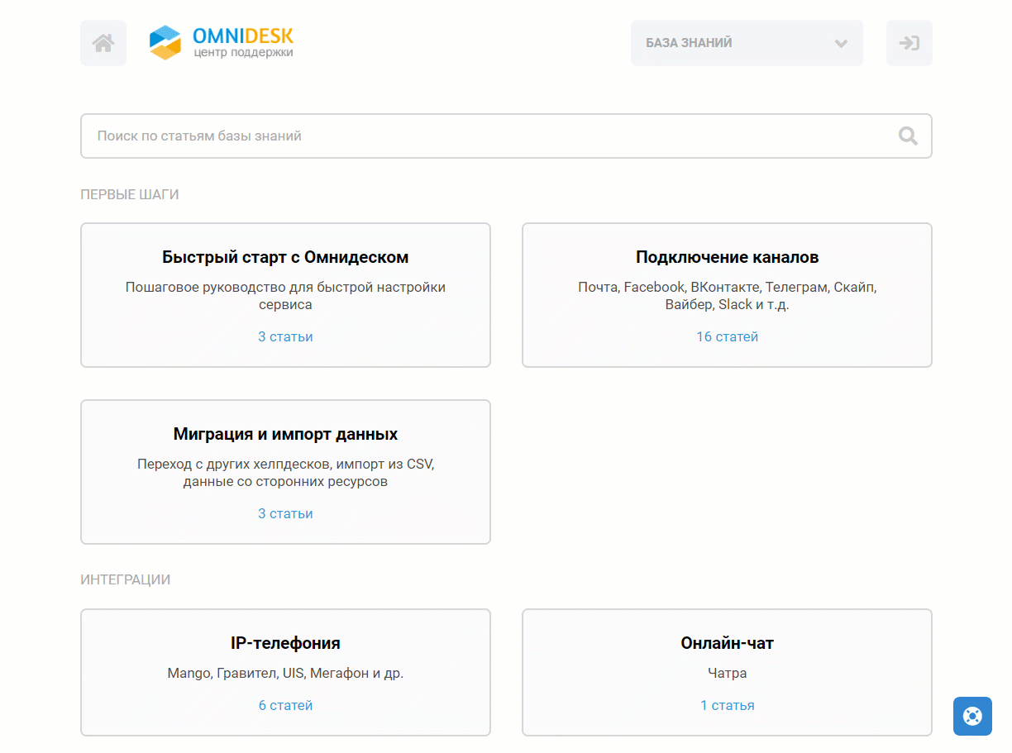1012x753 pixels.
Task: Open Миграция и импорт данных section
Action: [x=285, y=434]
